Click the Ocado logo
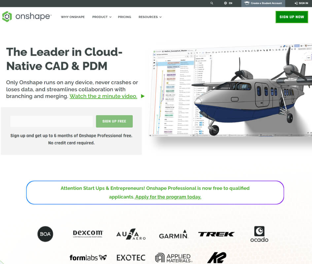312x264 pixels. pos(259,234)
